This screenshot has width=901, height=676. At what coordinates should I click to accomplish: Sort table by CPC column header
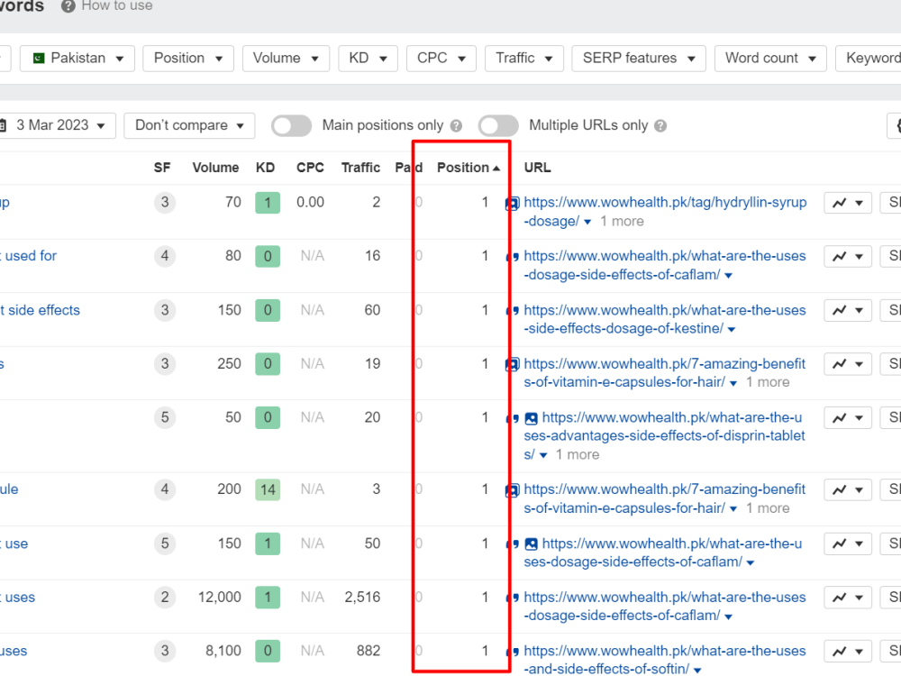[x=310, y=168]
